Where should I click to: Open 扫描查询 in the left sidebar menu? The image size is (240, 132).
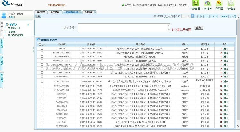(x=12, y=32)
